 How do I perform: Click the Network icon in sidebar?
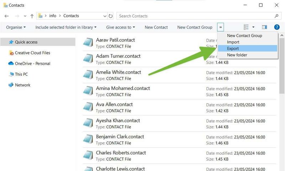pyautogui.click(x=11, y=85)
